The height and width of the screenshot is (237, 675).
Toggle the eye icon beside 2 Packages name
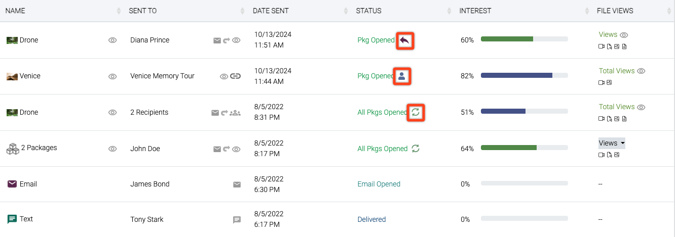pos(113,149)
